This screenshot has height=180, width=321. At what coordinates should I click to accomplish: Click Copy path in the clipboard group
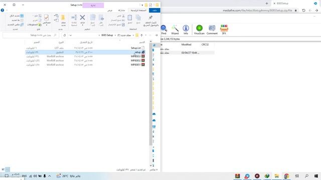tap(118, 20)
